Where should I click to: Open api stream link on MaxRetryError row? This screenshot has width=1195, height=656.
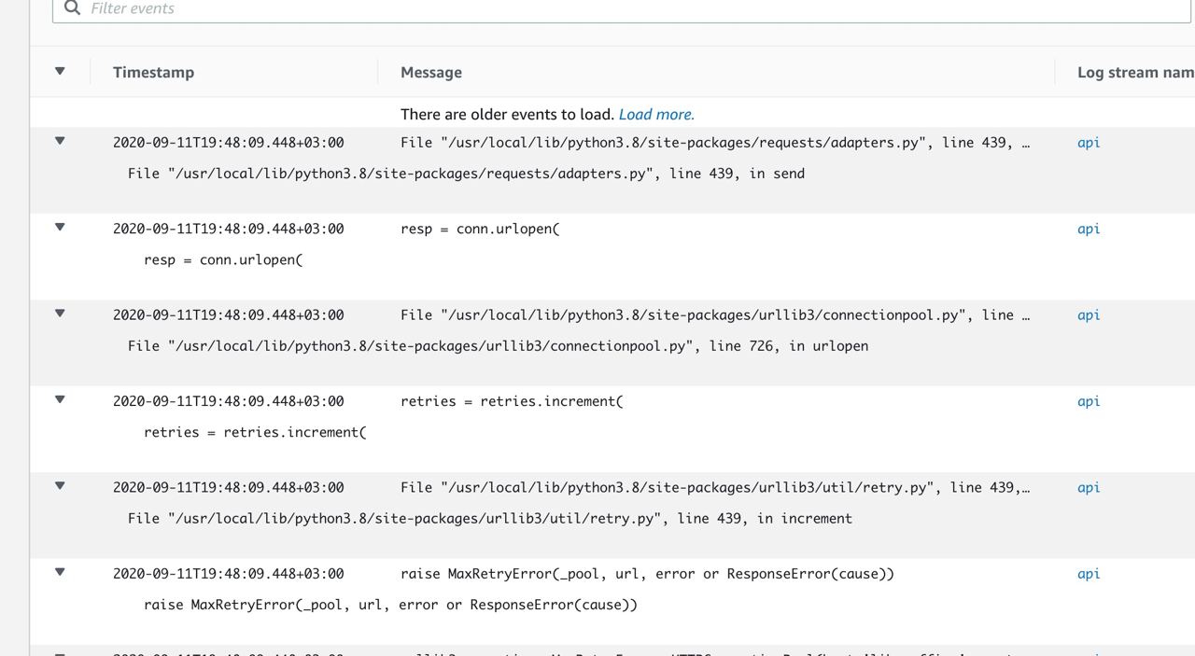click(x=1089, y=574)
